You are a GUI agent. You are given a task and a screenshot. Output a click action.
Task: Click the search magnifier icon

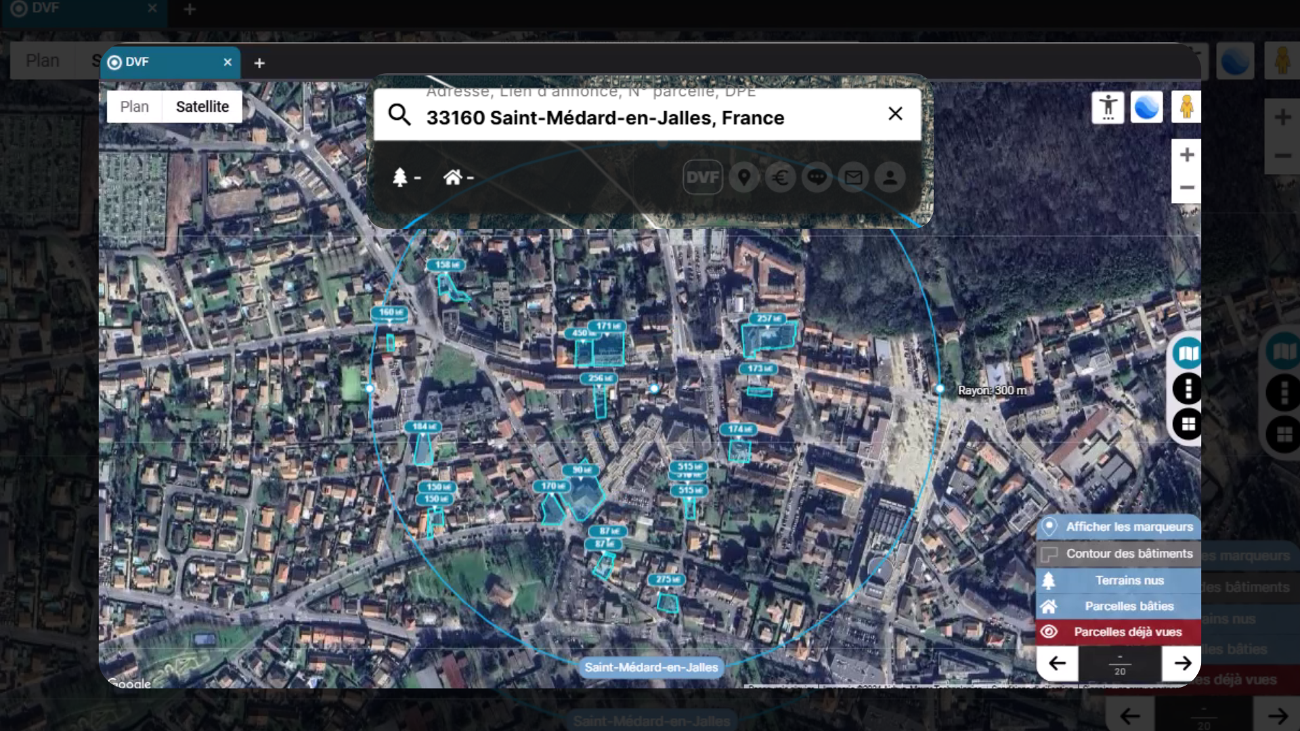click(399, 114)
